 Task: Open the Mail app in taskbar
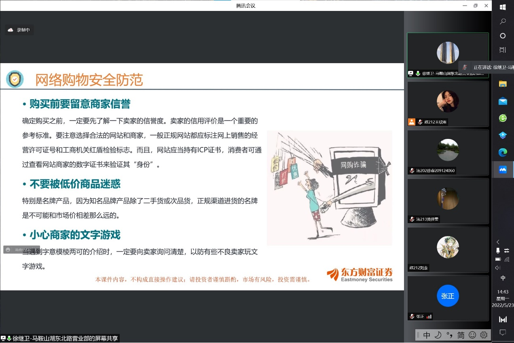(503, 101)
